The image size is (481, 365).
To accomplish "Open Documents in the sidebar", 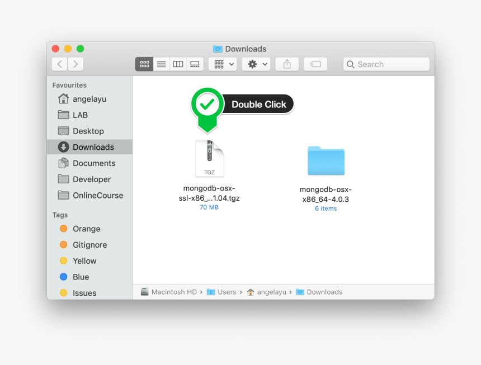I will pyautogui.click(x=89, y=163).
